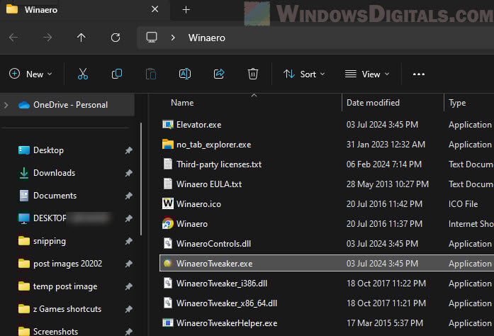
Task: Go back with the left arrow
Action: (x=13, y=38)
